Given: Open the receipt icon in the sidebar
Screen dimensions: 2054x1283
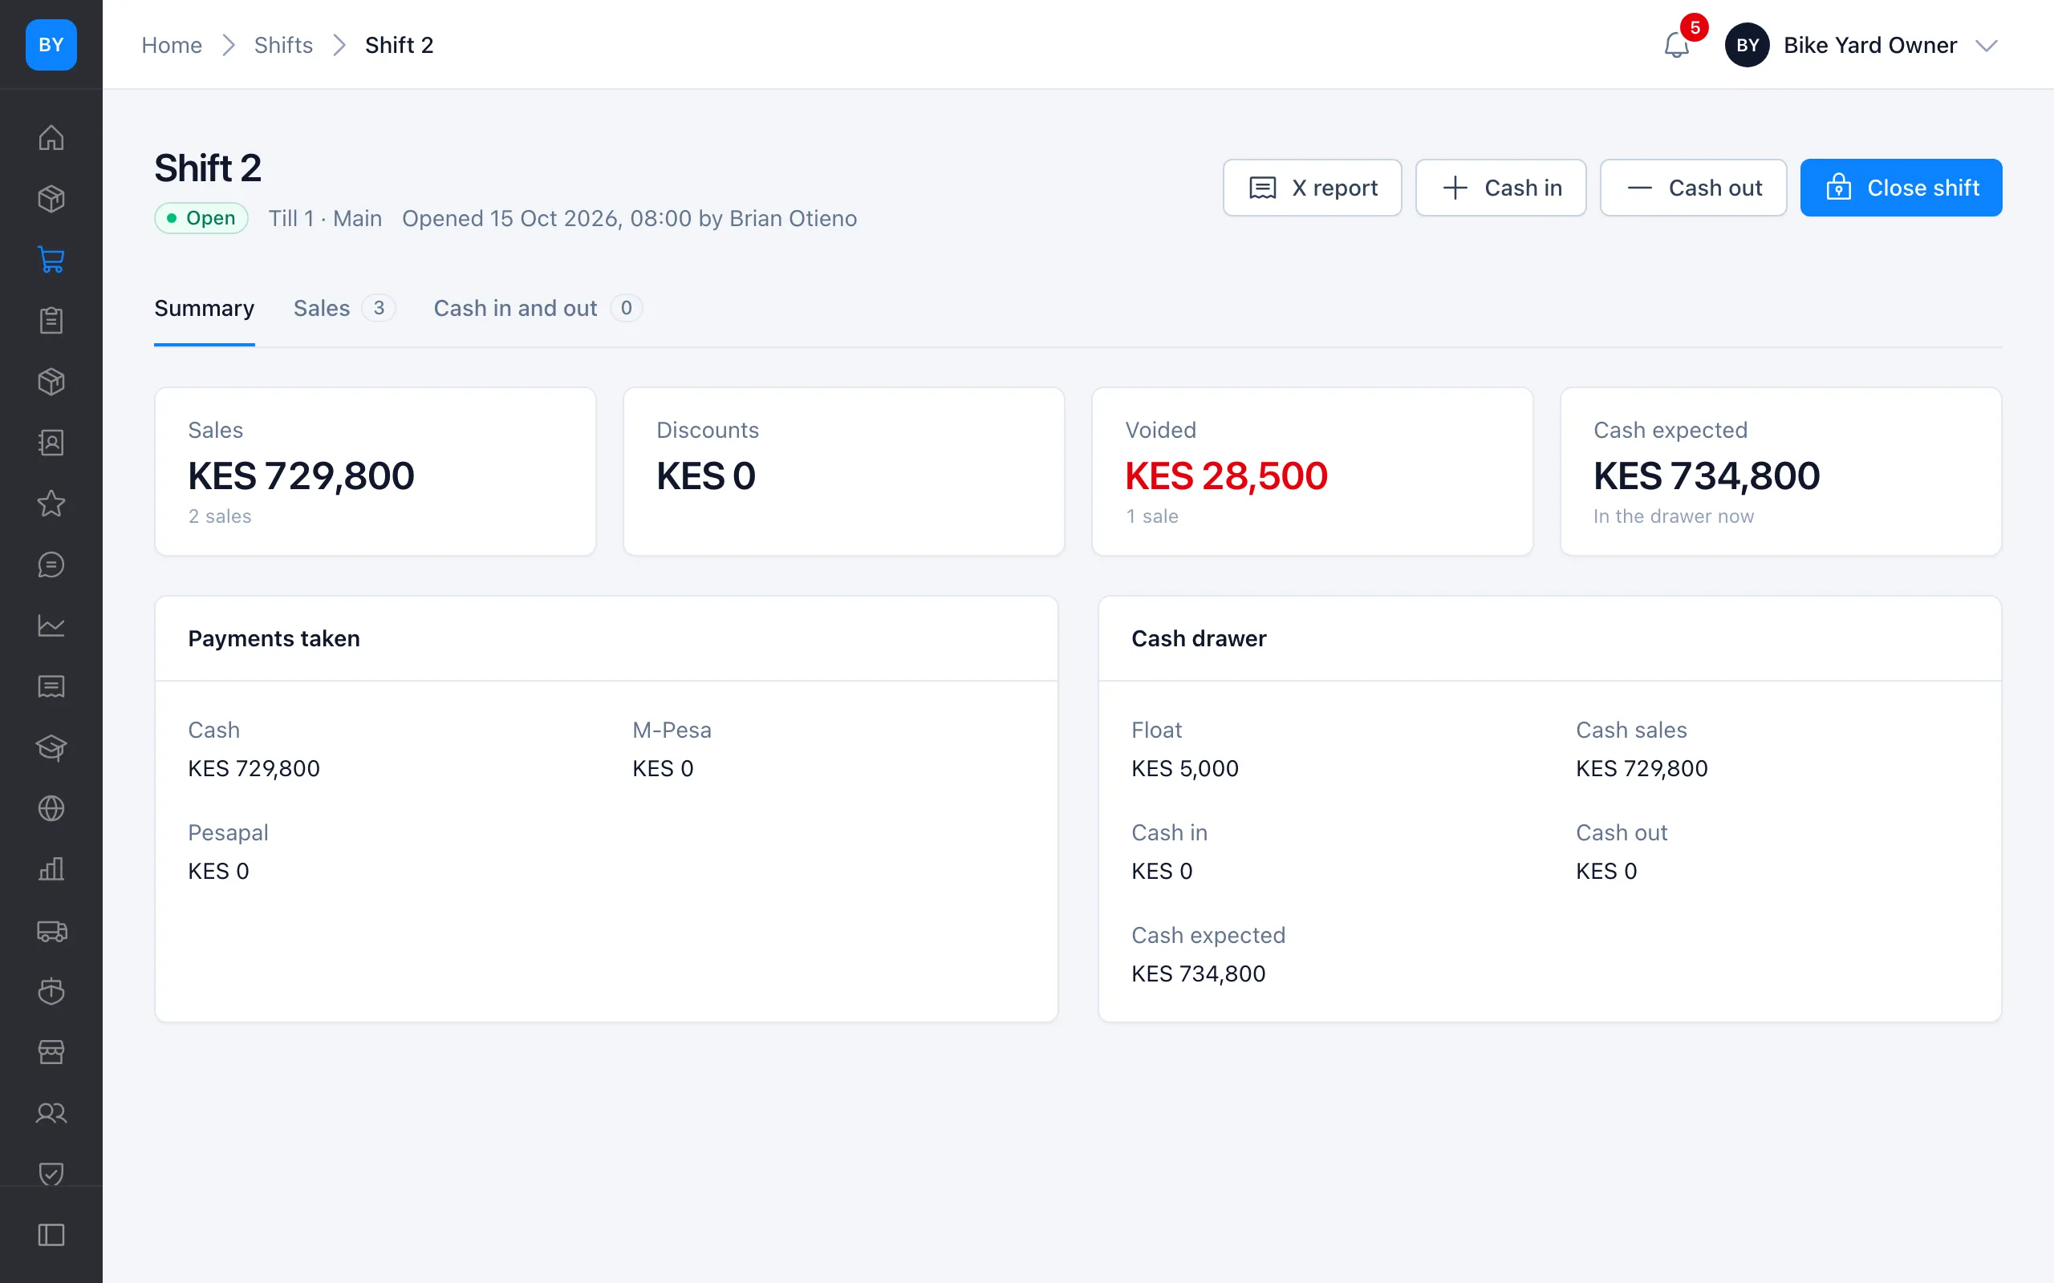Looking at the screenshot, I should pyautogui.click(x=51, y=686).
